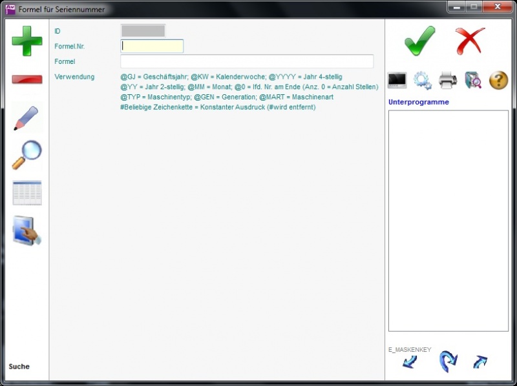Click the curved blue redo arrow icon
This screenshot has width=517, height=386.
coord(447,361)
